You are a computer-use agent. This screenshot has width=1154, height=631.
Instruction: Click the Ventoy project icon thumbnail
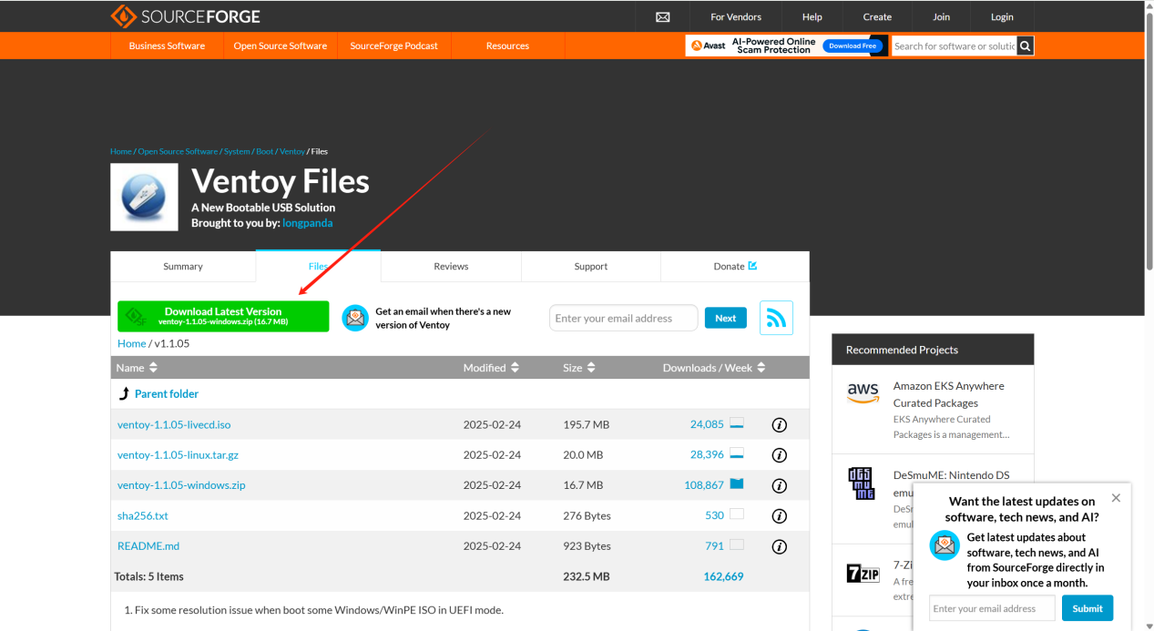coord(144,197)
